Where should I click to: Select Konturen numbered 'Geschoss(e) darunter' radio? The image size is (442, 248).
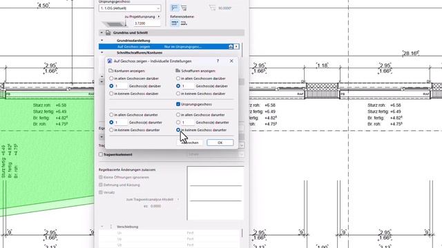[111, 123]
